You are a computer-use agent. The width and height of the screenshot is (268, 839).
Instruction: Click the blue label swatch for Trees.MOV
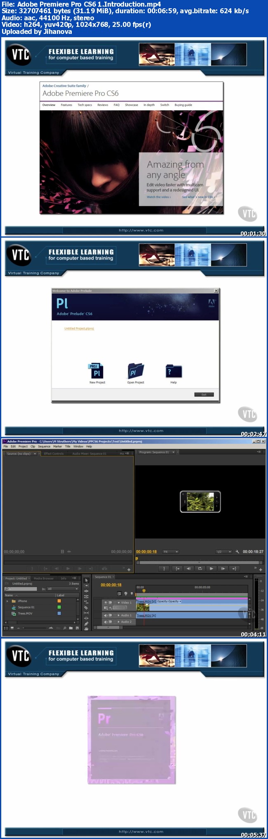tap(59, 613)
